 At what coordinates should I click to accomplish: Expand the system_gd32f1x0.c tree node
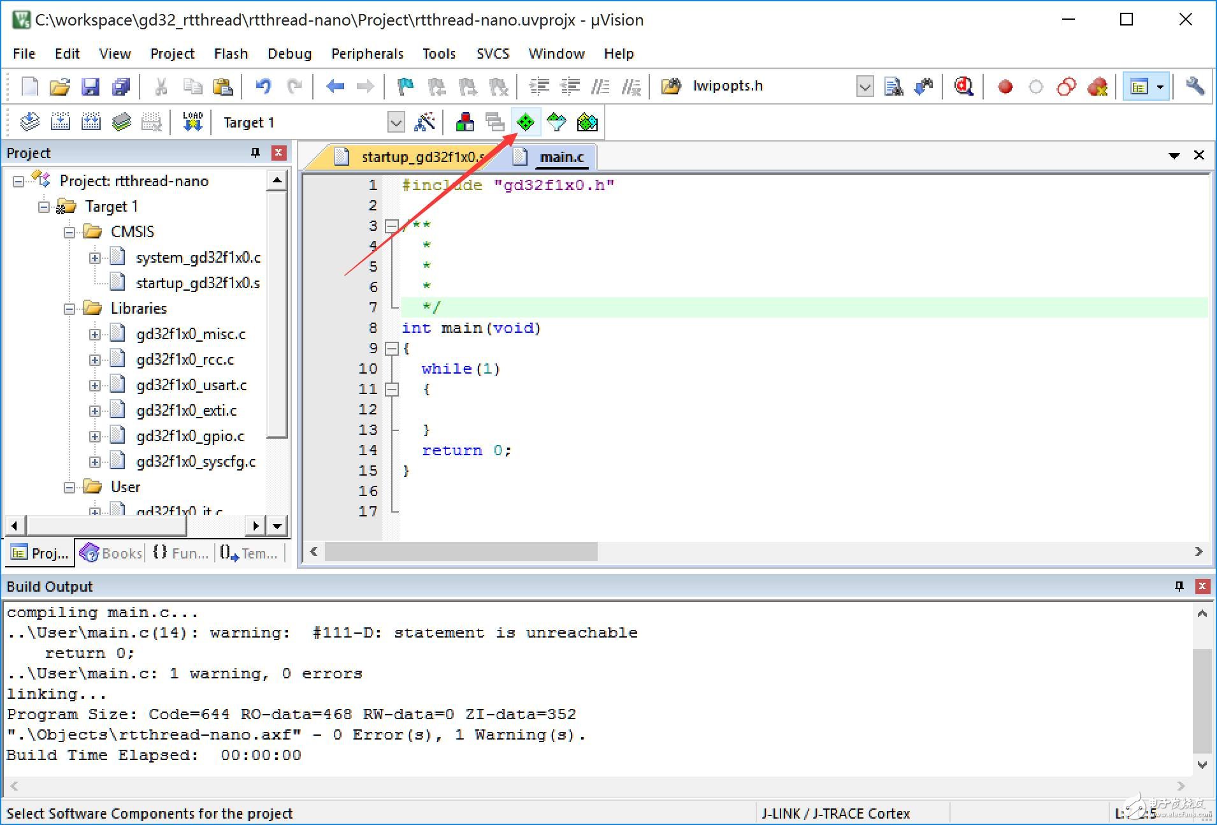(95, 258)
